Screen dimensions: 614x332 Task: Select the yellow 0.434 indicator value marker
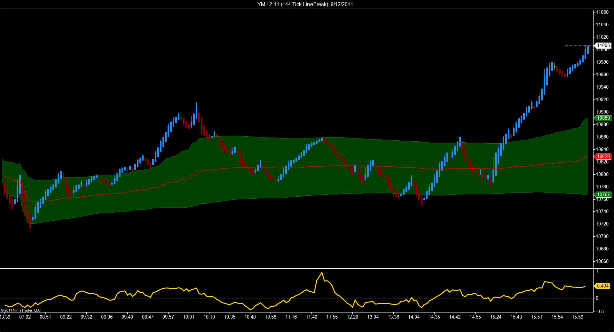[x=602, y=286]
